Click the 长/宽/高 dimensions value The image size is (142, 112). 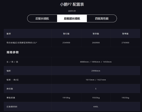[96, 62]
